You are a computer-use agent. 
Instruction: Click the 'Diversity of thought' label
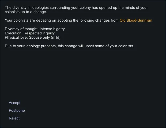[21, 29]
